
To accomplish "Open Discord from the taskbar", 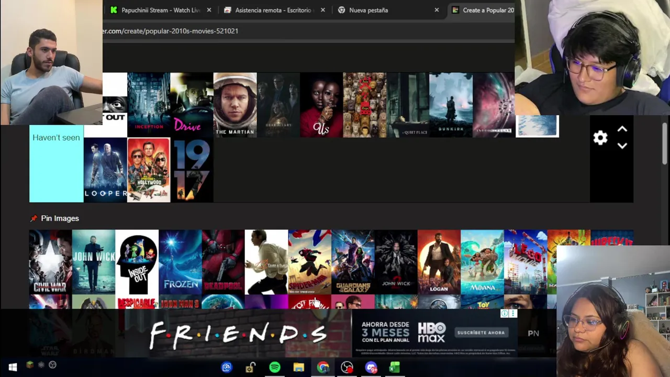I will point(371,367).
